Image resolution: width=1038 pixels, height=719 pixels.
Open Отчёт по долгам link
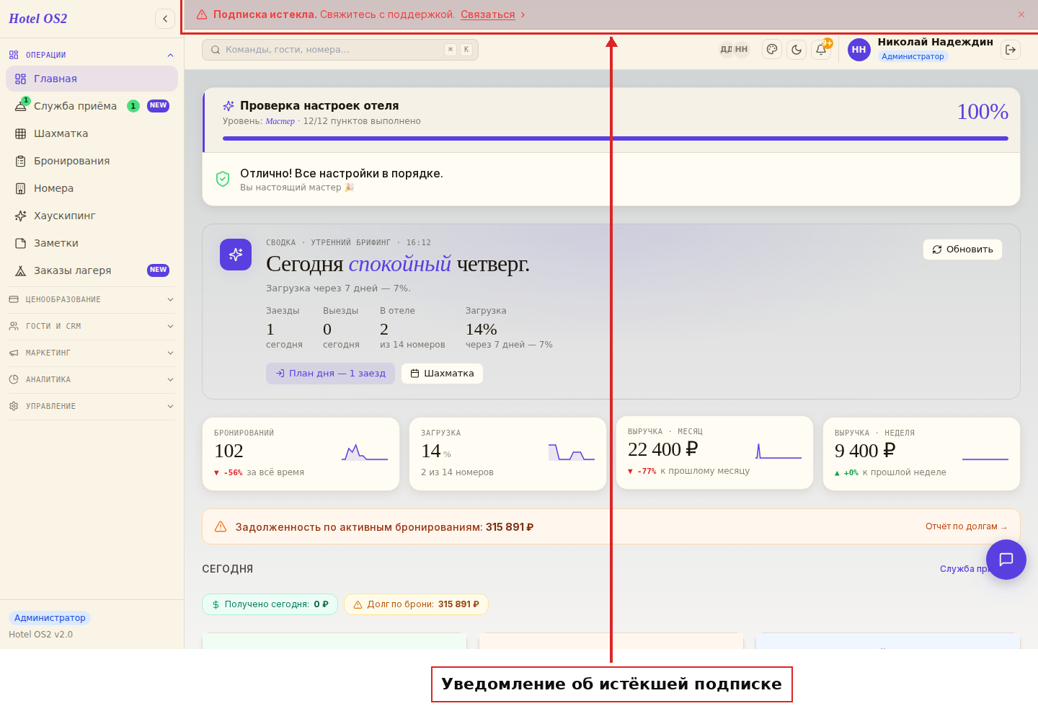(x=967, y=526)
